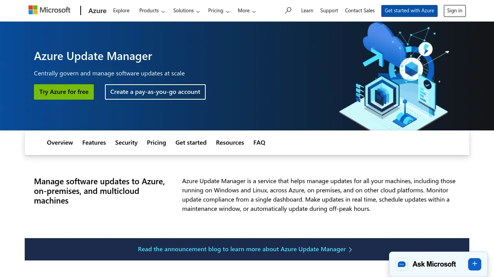Click the Ask Microsoft chat bubble icon
This screenshot has height=277, width=494.
tap(402, 264)
